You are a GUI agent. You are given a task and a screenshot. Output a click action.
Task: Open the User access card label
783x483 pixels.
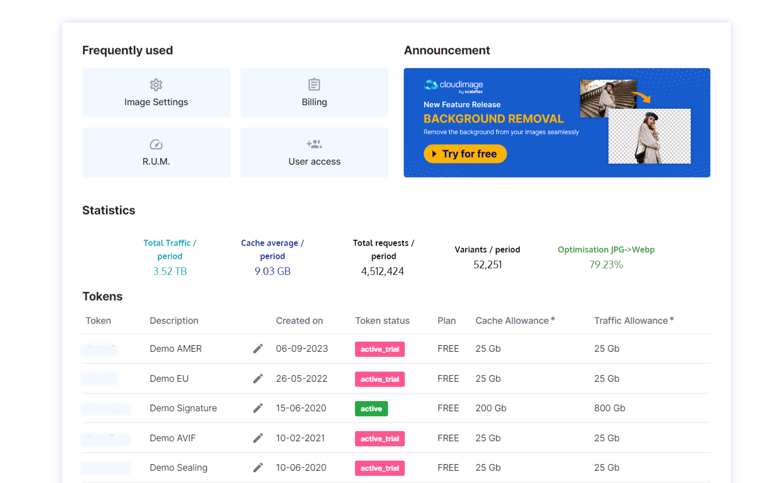(x=314, y=162)
